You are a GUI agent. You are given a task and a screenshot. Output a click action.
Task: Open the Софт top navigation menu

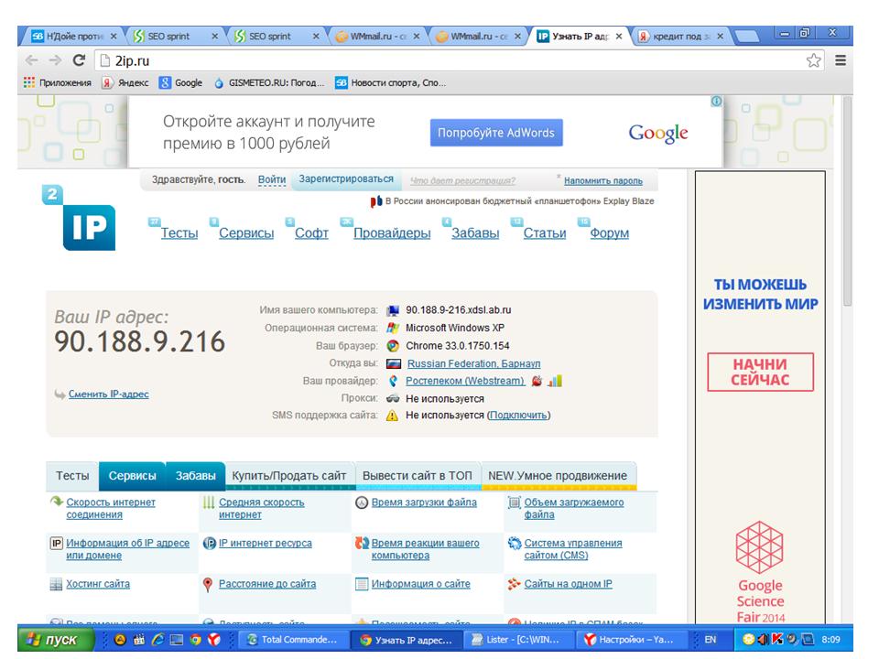coord(311,232)
